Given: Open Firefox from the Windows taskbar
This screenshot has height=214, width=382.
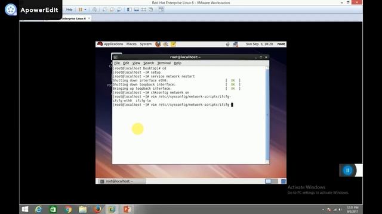Looking at the screenshot, I should (x=97, y=209).
